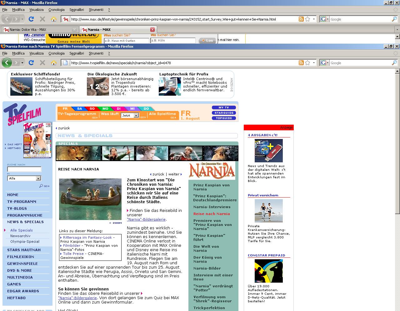Click '+ zoom' under the boat picture
This screenshot has height=311, width=400.
(x=115, y=223)
